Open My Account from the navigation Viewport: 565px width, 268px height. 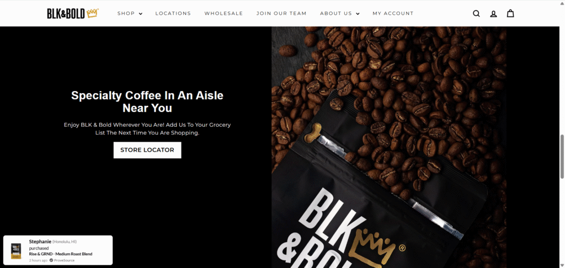point(393,13)
